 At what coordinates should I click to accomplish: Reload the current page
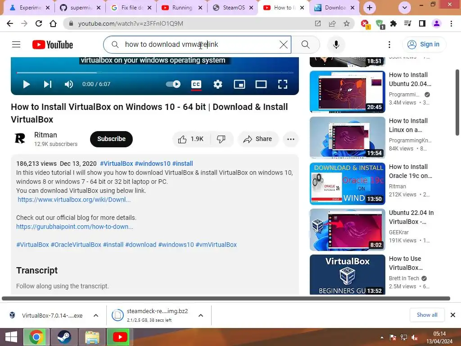coord(39,23)
